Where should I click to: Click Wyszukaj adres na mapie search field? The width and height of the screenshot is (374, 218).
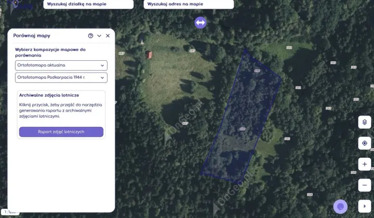click(x=189, y=4)
